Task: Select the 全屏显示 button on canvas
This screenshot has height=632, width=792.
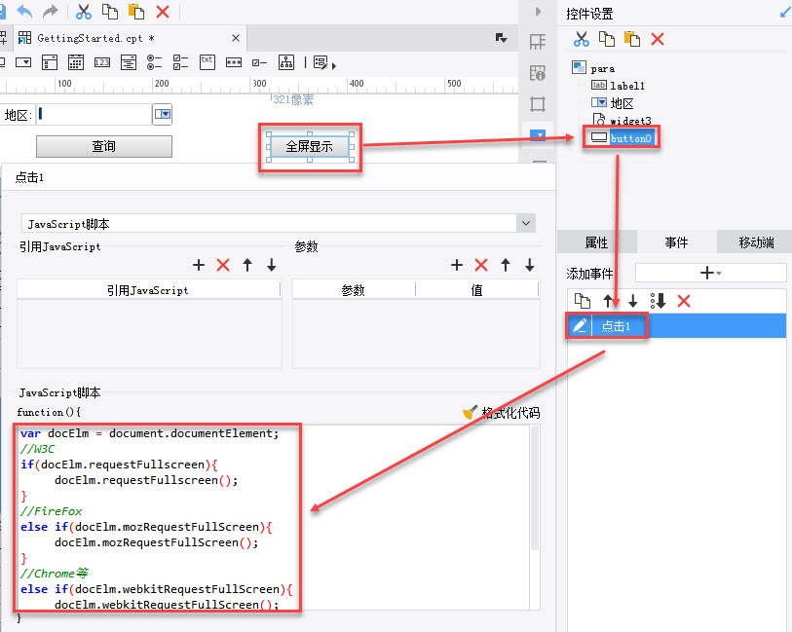Action: pyautogui.click(x=310, y=147)
